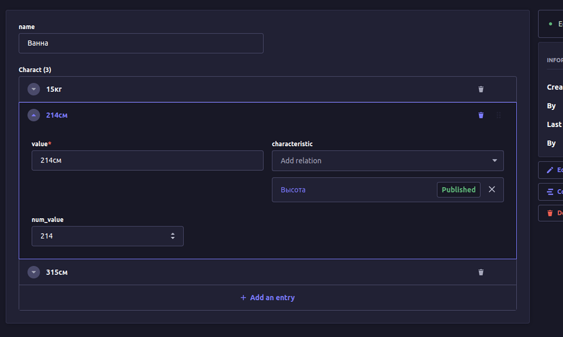Click the value field containing 214см
The height and width of the screenshot is (337, 563).
click(x=147, y=161)
